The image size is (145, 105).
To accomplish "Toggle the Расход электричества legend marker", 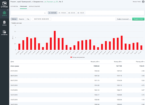I will (71, 57).
